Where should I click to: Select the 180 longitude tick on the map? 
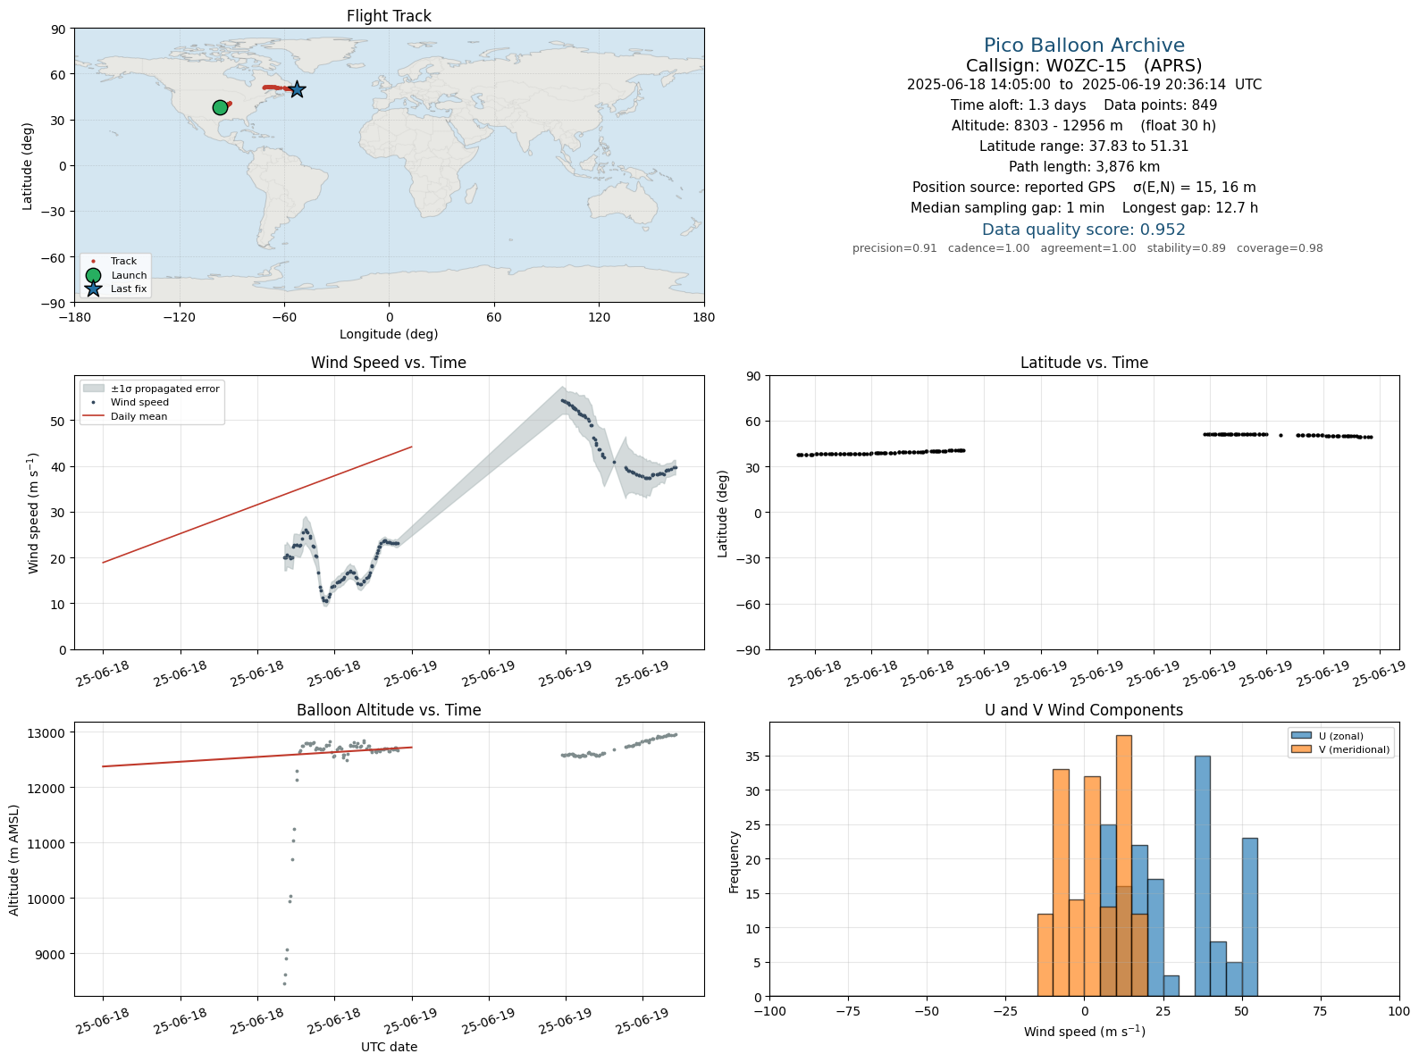[703, 317]
